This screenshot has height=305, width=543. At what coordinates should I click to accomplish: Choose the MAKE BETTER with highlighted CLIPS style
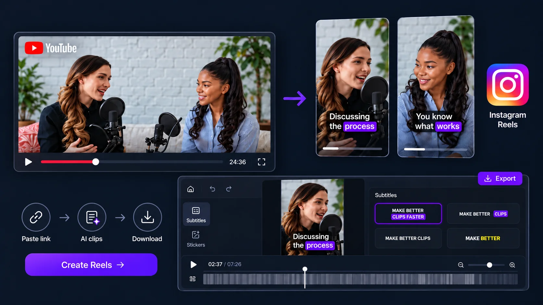(483, 214)
